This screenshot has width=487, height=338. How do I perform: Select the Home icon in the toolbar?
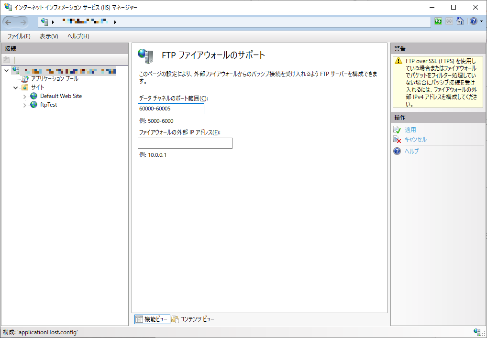point(460,21)
